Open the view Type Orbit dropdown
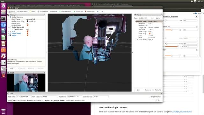The width and height of the screenshot is (204, 115). click(146, 18)
